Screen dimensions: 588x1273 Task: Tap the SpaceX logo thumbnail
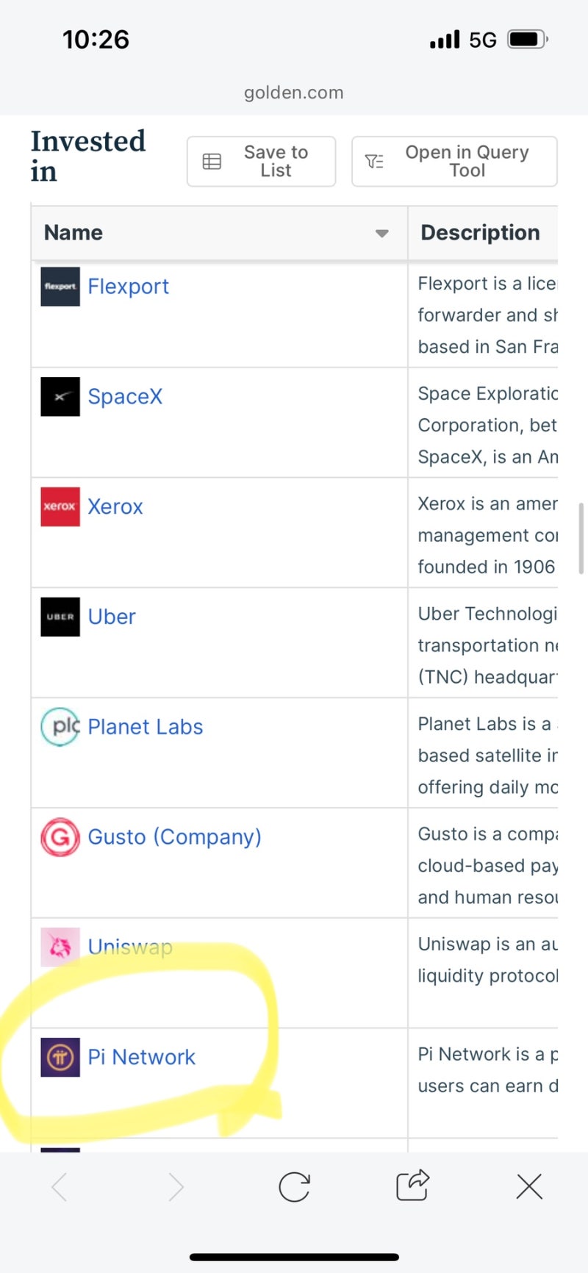pos(60,397)
